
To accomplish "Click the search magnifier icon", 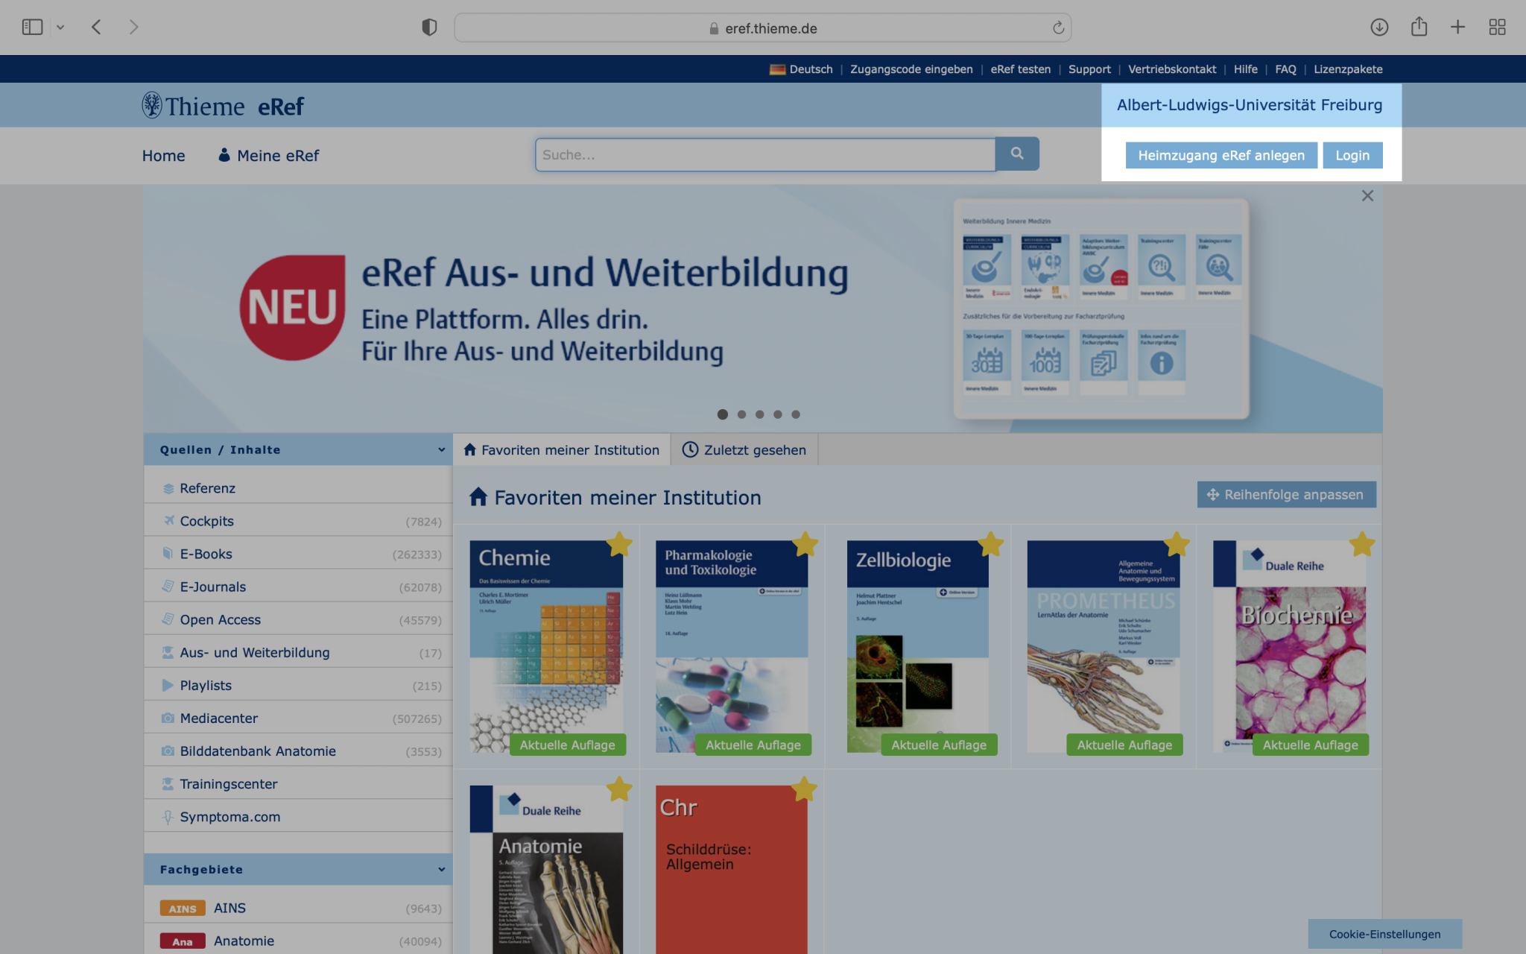I will point(1017,154).
